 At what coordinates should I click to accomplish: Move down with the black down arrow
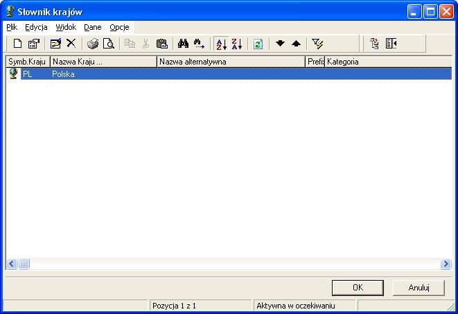click(x=280, y=44)
